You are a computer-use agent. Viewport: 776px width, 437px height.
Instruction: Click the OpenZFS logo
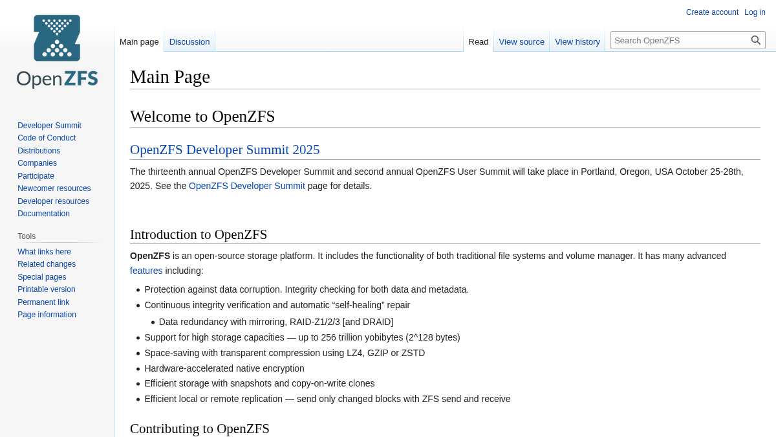tap(57, 52)
